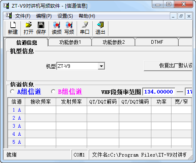Select the 信道信息 tab
Screen dimensions: 196x163
click(x=27, y=43)
